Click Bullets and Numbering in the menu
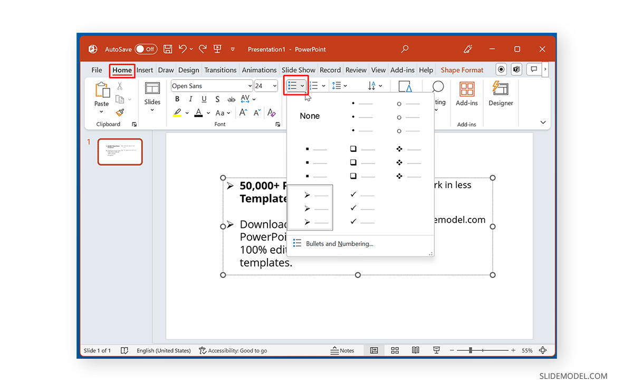Viewport: 633px width, 392px height. pyautogui.click(x=341, y=243)
